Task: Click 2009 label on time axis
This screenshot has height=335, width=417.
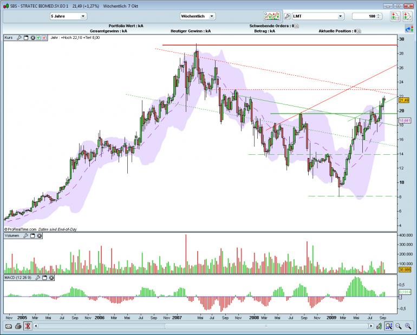Action: pyautogui.click(x=331, y=318)
